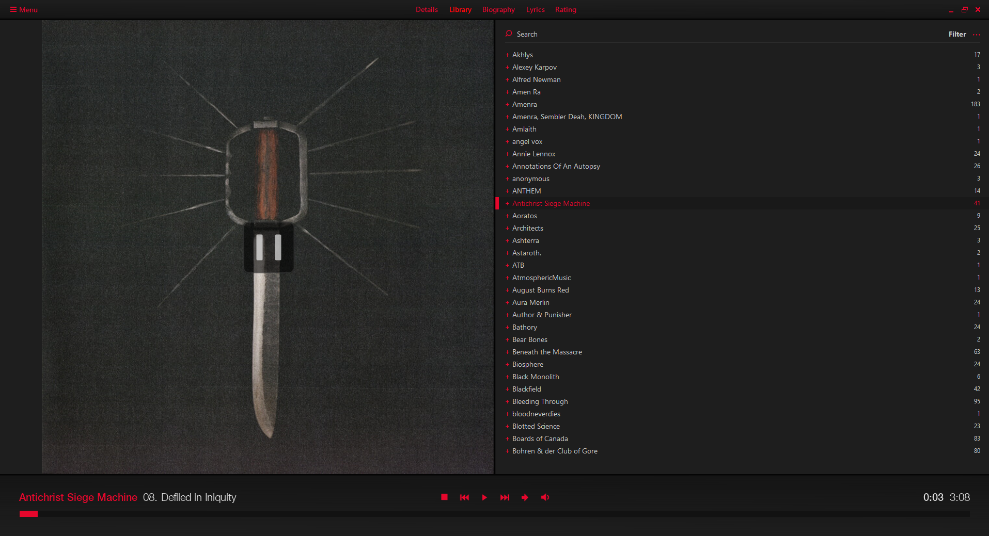Select August Burns Red
Screen dimensions: 989x536
[540, 290]
